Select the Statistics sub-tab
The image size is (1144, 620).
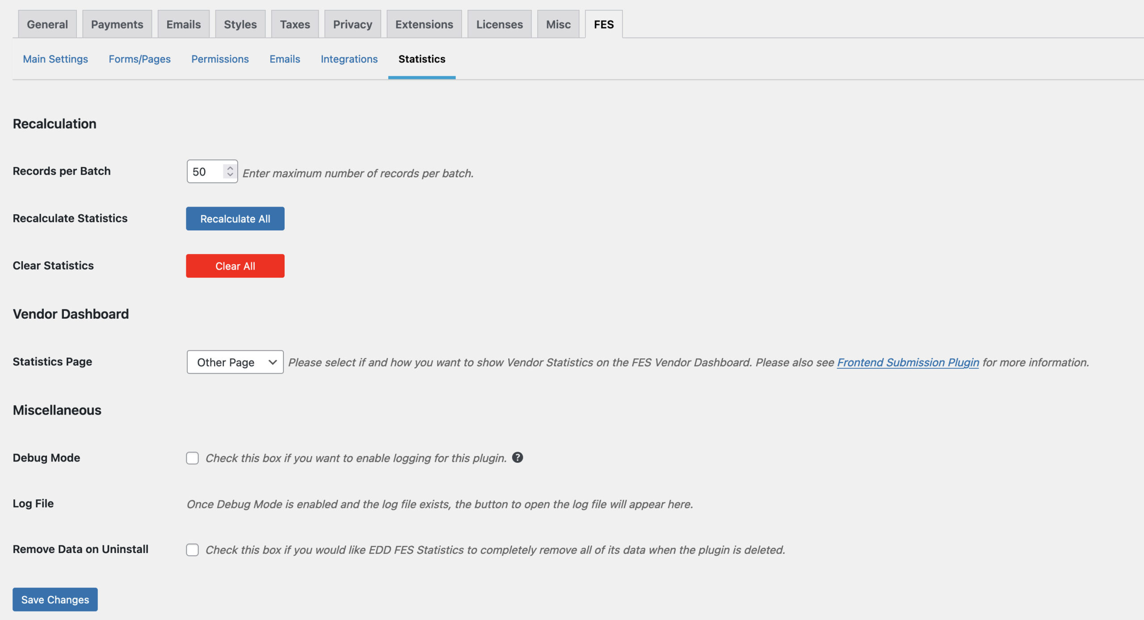tap(422, 59)
